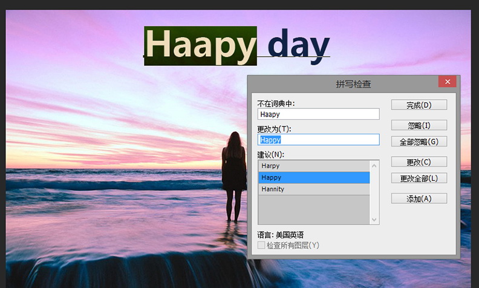
Task: Apply the correction with 更改(C)
Action: 419,162
